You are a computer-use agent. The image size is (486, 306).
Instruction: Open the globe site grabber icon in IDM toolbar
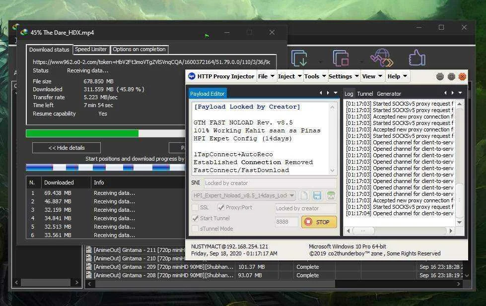click(382, 58)
